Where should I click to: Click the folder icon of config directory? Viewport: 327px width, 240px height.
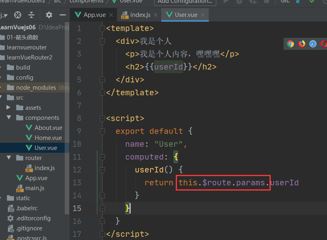click(10, 77)
